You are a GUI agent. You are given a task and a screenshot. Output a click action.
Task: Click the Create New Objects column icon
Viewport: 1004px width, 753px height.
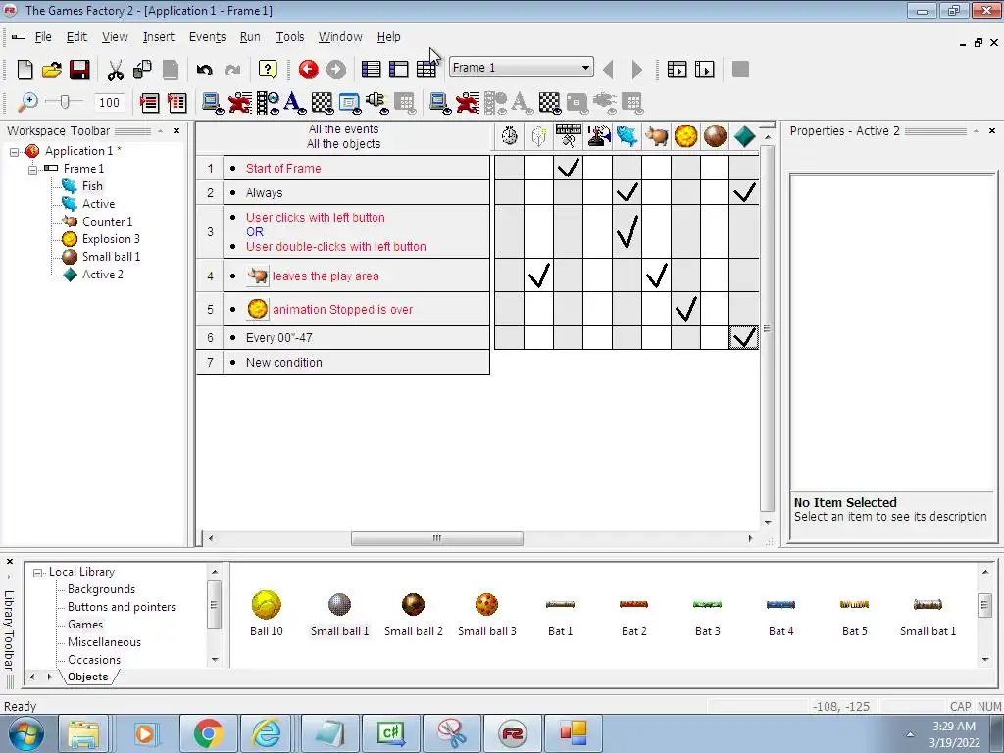[538, 135]
